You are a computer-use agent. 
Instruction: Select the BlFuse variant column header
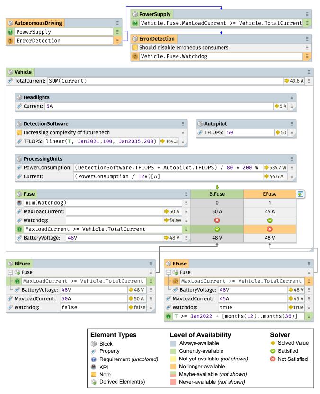tap(217, 194)
